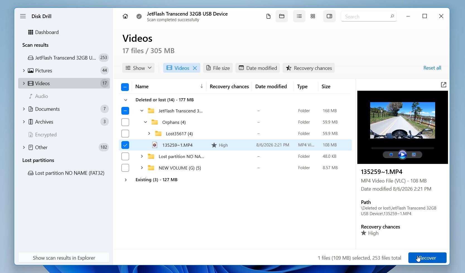
Task: Select Other category
Action: tap(64, 147)
